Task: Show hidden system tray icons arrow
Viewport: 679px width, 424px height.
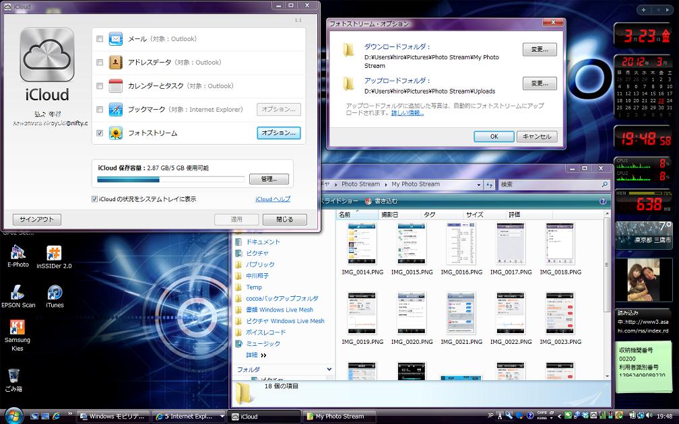Action: pos(559,416)
